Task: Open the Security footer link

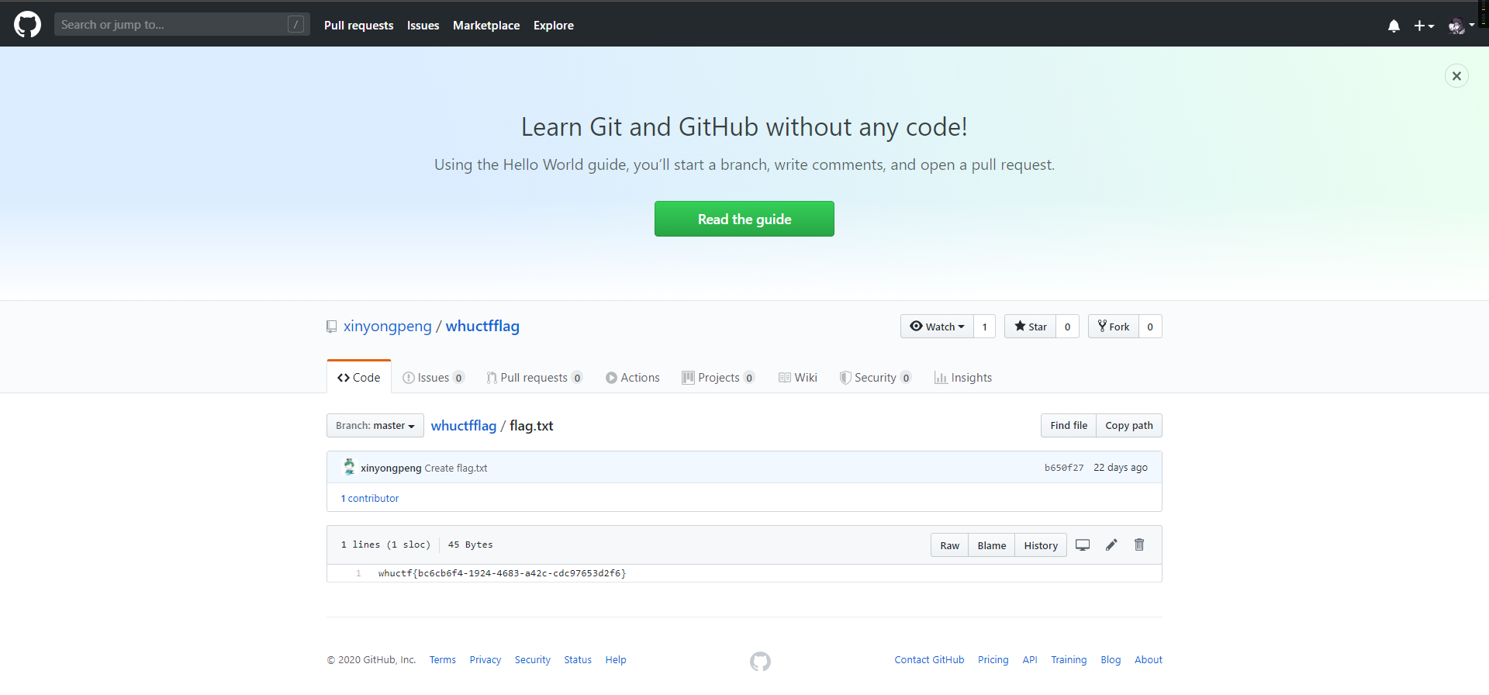Action: 533,660
